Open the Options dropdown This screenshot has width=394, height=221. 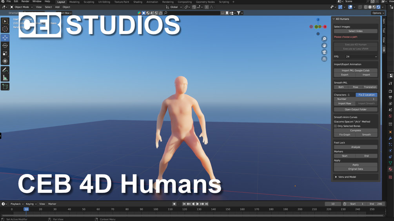(378, 13)
